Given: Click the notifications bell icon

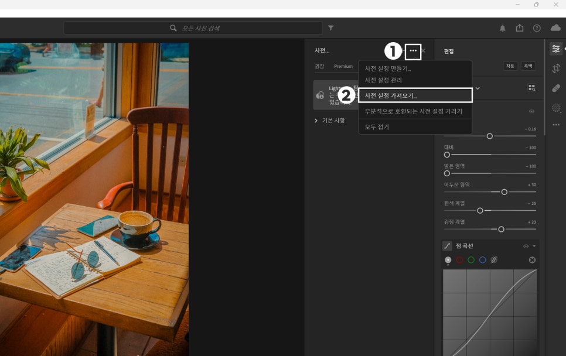Looking at the screenshot, I should pyautogui.click(x=502, y=28).
